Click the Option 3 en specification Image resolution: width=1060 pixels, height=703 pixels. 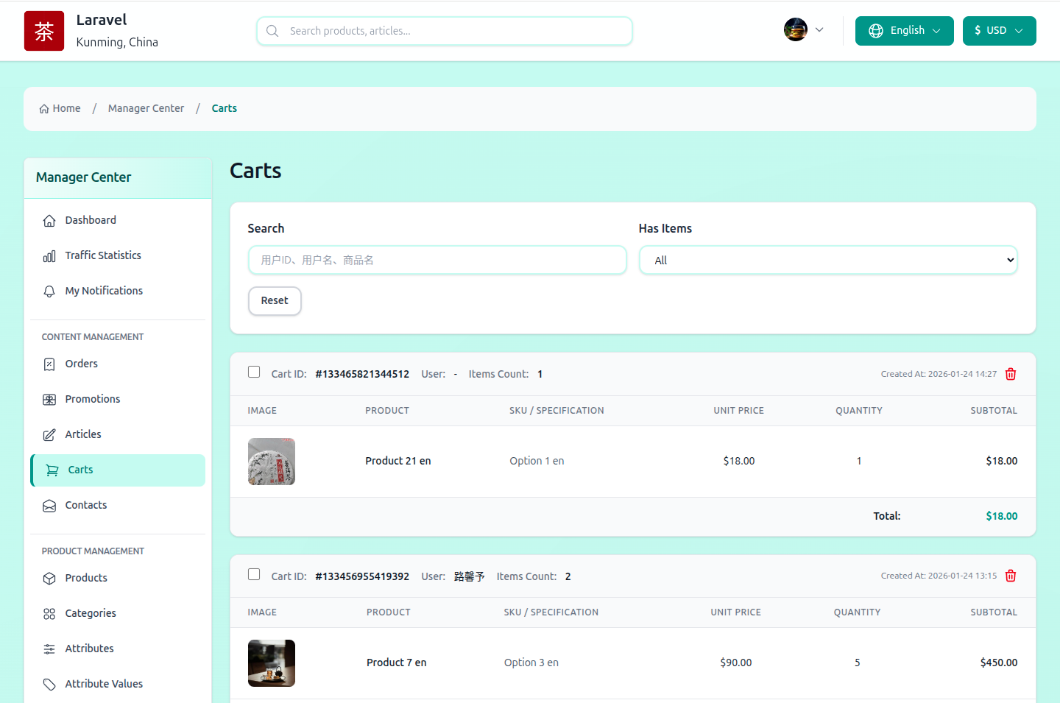click(x=531, y=663)
